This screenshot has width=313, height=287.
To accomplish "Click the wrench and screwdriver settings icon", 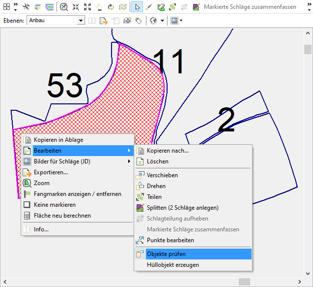I will (x=26, y=7).
